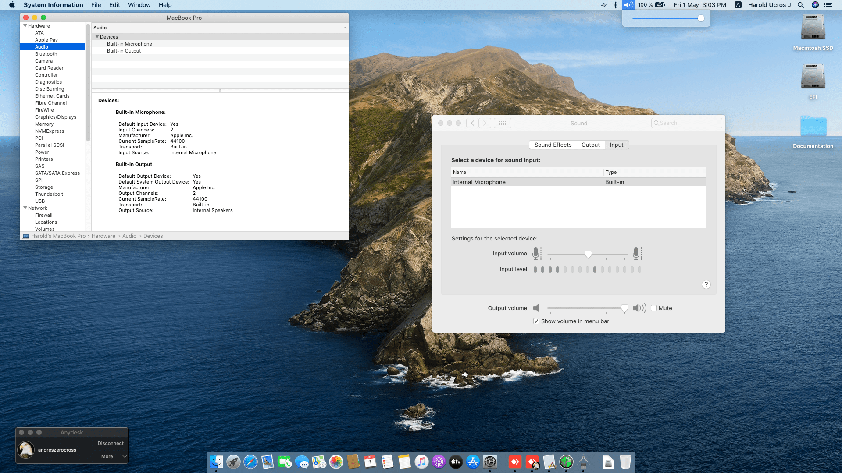Screen dimensions: 842x473
Task: Show all preferences grid button
Action: [503, 123]
